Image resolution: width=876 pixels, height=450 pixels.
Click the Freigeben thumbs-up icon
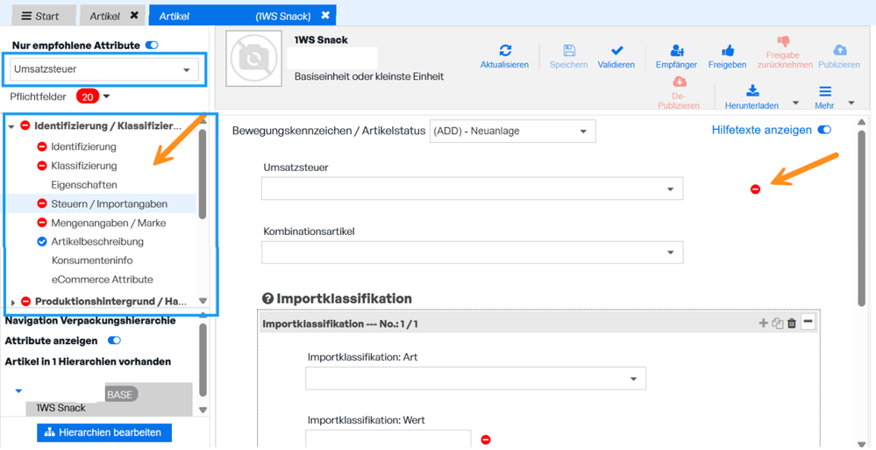728,51
